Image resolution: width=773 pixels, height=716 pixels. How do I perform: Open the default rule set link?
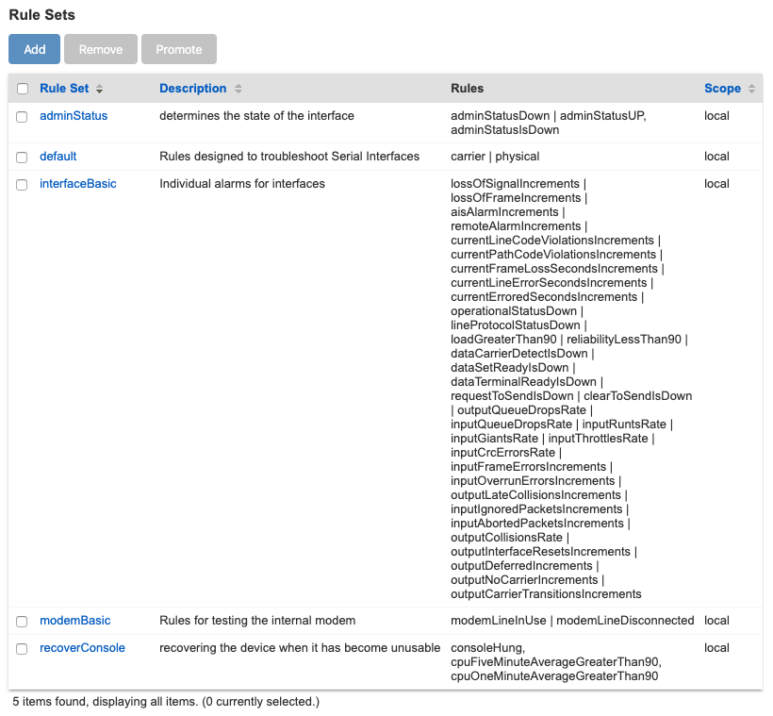tap(58, 157)
